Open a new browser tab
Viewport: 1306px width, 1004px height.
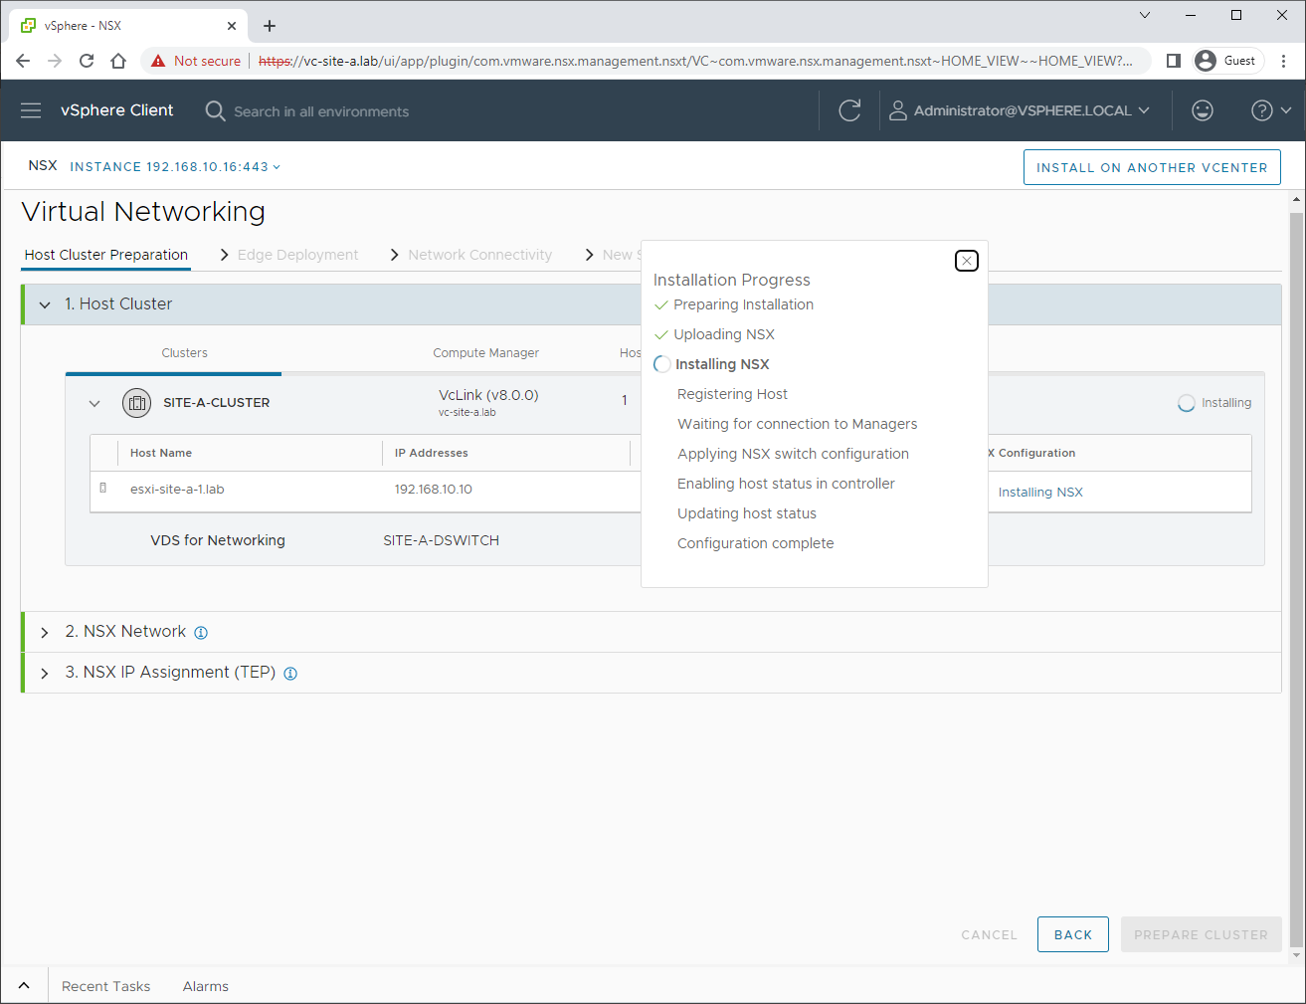click(270, 26)
